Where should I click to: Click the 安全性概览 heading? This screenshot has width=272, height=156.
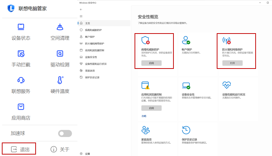tap(148, 17)
